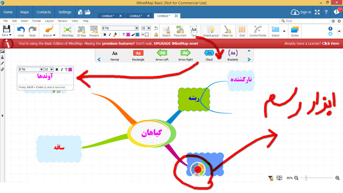Click the white box outline color swatch

(x=147, y=35)
